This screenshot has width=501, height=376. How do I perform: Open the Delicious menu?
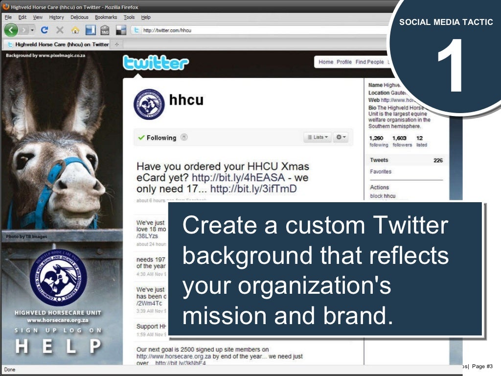79,17
